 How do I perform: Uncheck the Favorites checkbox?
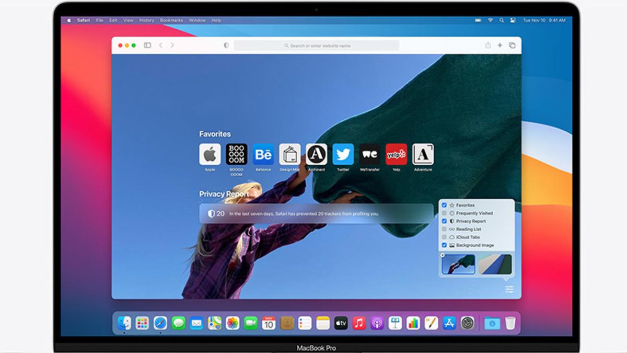444,206
